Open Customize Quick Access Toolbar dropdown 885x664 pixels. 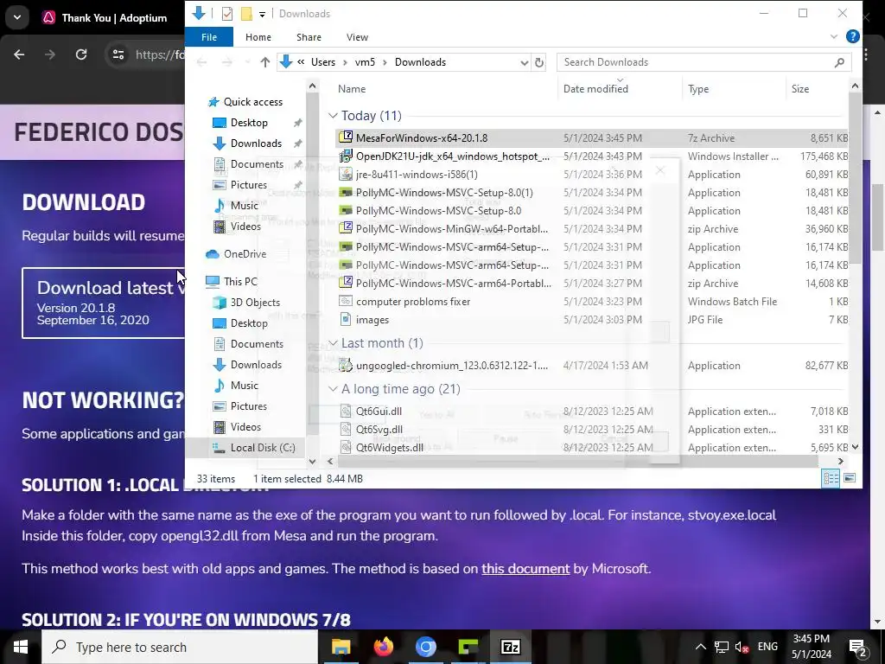tap(262, 14)
